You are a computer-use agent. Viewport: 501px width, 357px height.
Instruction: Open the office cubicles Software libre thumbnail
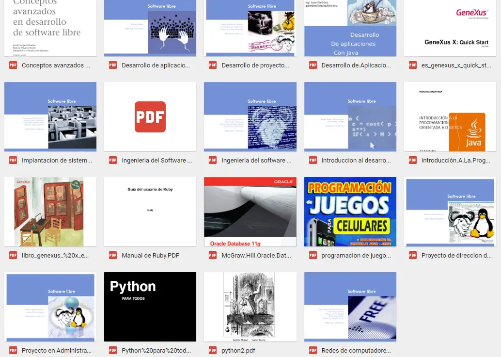coord(50,116)
